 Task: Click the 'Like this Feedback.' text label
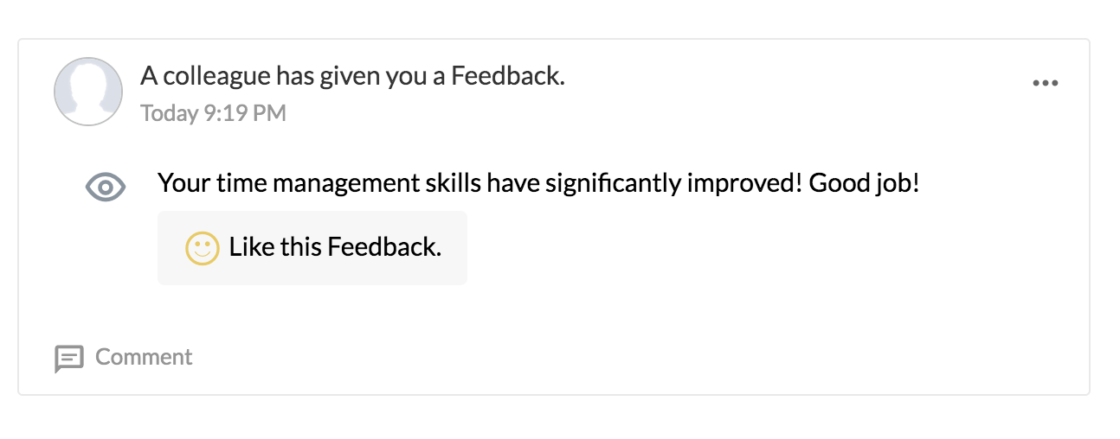pos(335,247)
